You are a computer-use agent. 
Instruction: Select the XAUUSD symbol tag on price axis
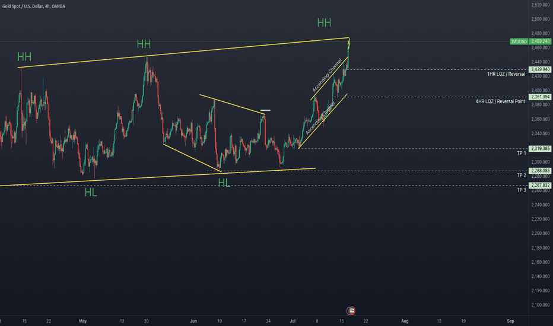(519, 41)
